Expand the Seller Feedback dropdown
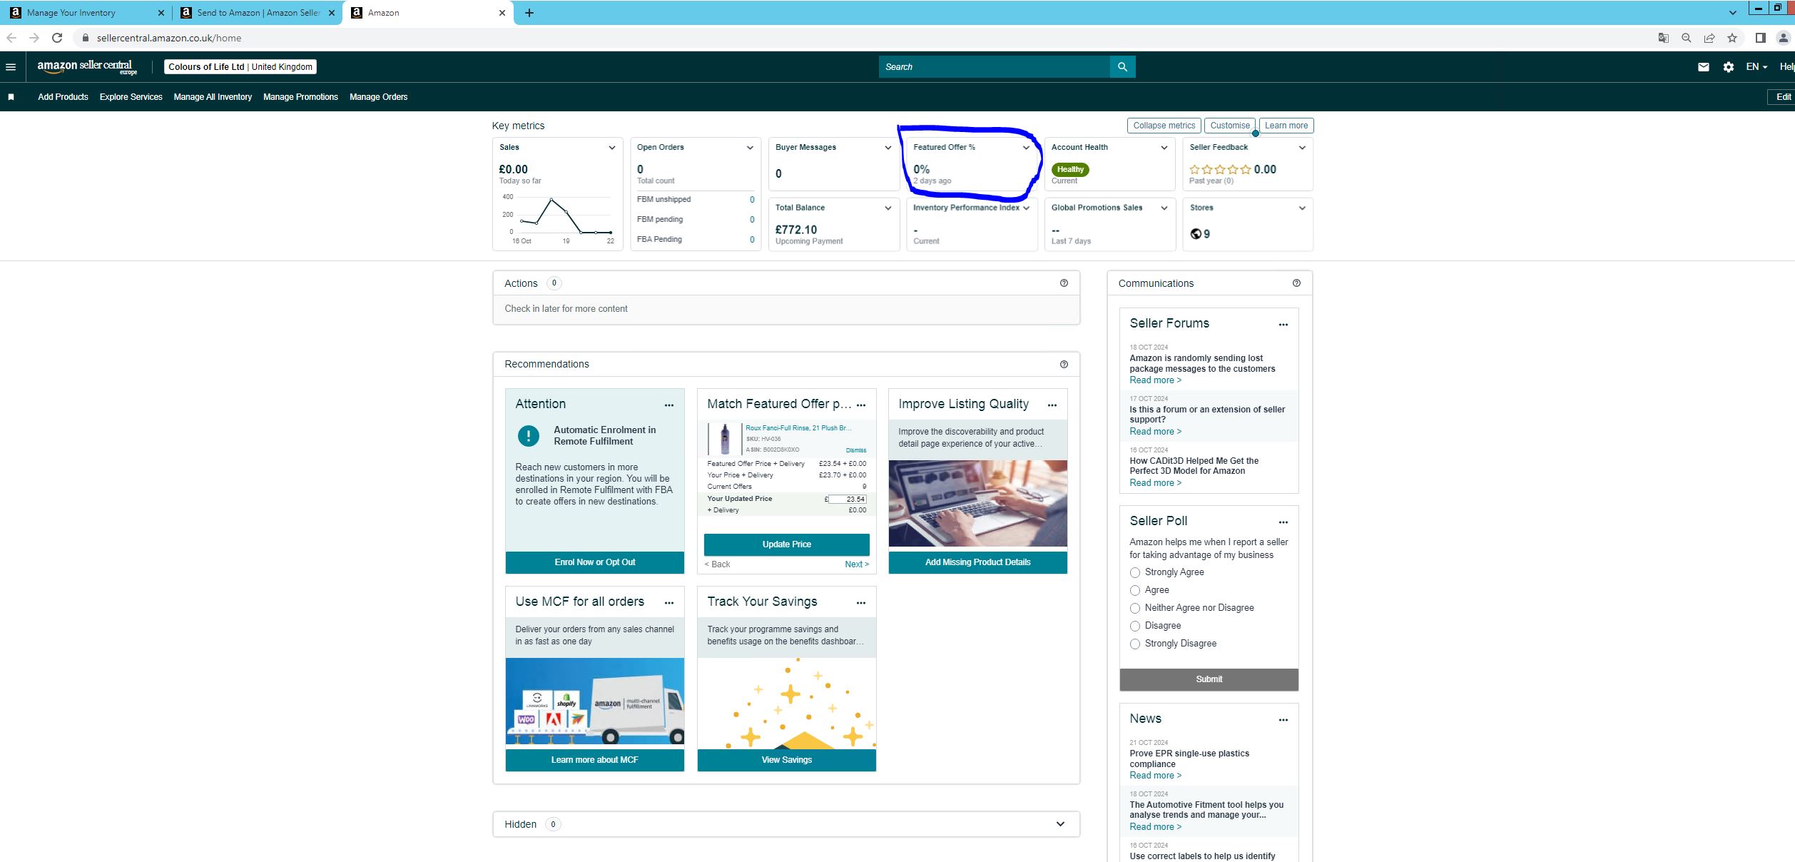 tap(1302, 148)
